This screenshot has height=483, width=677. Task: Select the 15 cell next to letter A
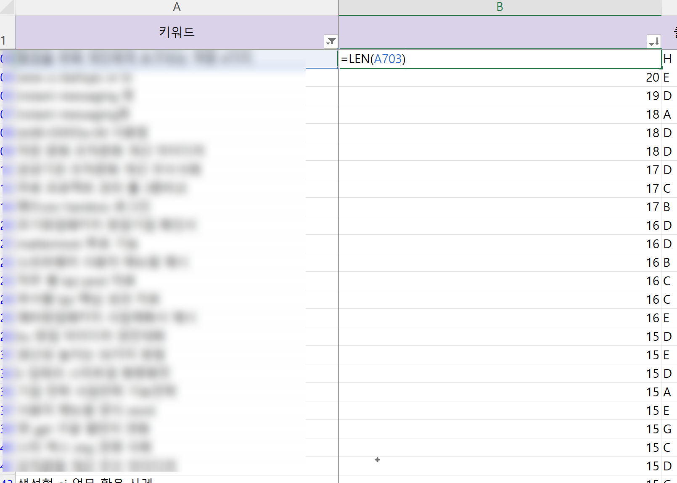pyautogui.click(x=500, y=392)
